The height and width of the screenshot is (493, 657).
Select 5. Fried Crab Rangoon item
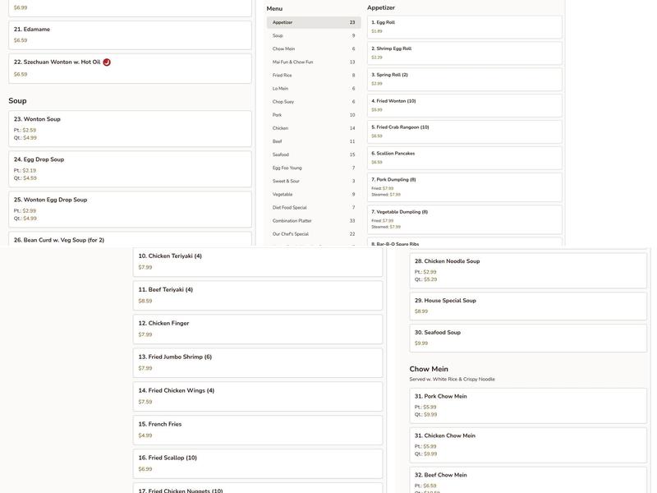pyautogui.click(x=464, y=131)
